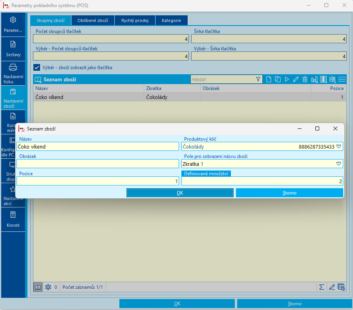Click the Šířka tlačítka field
Image resolution: width=353 pixels, height=310 pixels.
269,39
